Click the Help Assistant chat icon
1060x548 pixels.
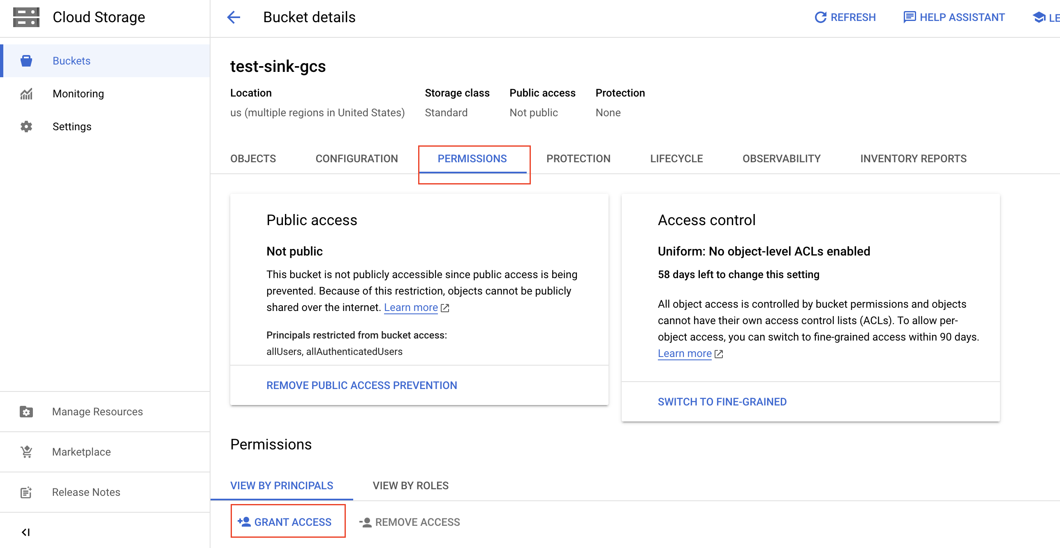tap(910, 17)
